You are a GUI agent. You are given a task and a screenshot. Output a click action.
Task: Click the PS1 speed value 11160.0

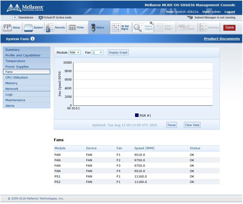point(141,176)
